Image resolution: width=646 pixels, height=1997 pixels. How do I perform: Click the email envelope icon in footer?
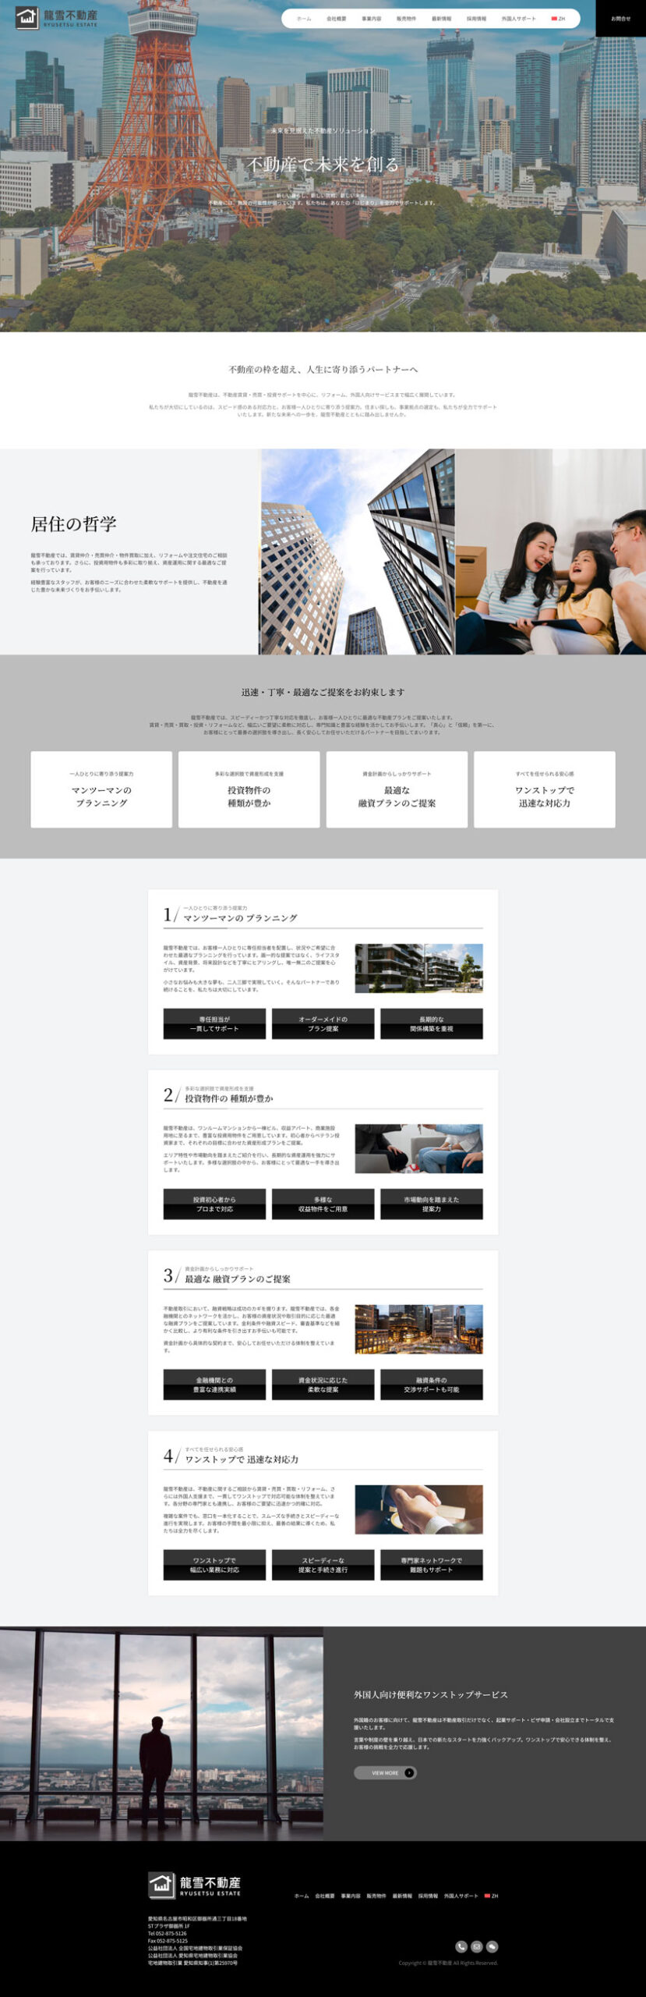click(x=477, y=1946)
